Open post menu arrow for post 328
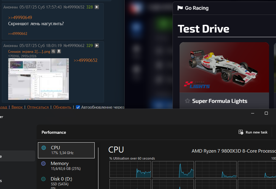The width and height of the screenshot is (276, 189). (x=97, y=7)
